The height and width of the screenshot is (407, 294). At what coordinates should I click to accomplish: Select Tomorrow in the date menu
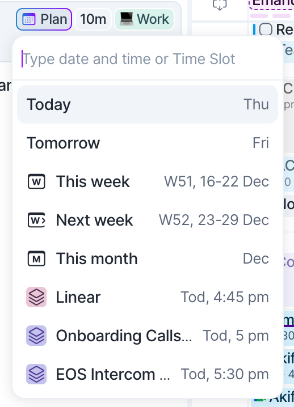tap(148, 143)
